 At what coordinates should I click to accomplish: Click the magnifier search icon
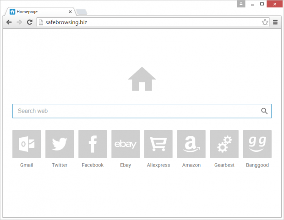[x=264, y=111]
